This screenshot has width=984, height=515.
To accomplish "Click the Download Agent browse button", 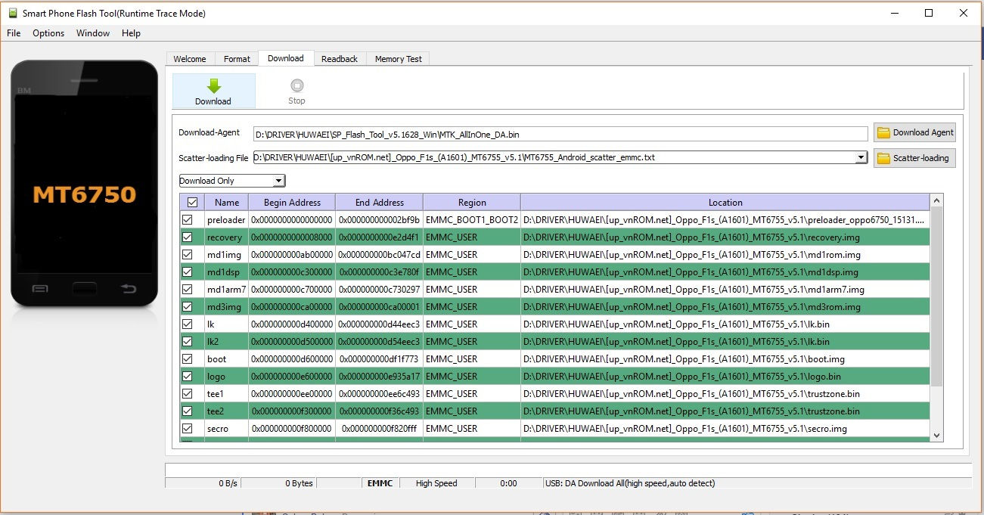I will tap(915, 132).
